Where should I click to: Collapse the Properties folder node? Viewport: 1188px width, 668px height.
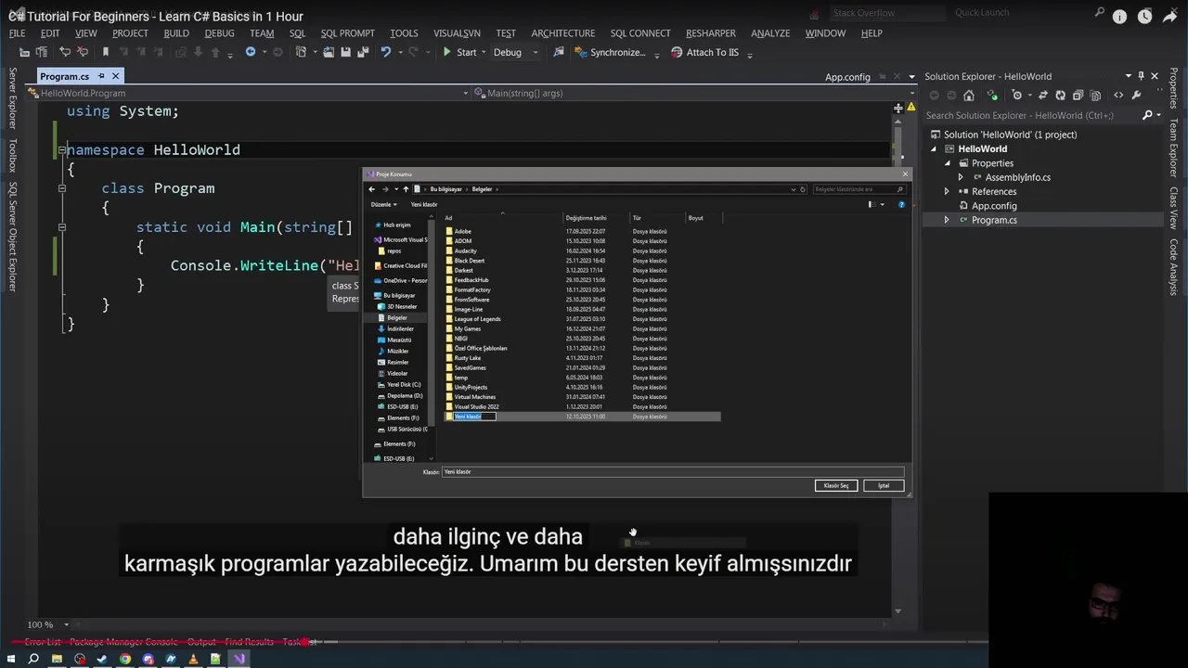(949, 163)
